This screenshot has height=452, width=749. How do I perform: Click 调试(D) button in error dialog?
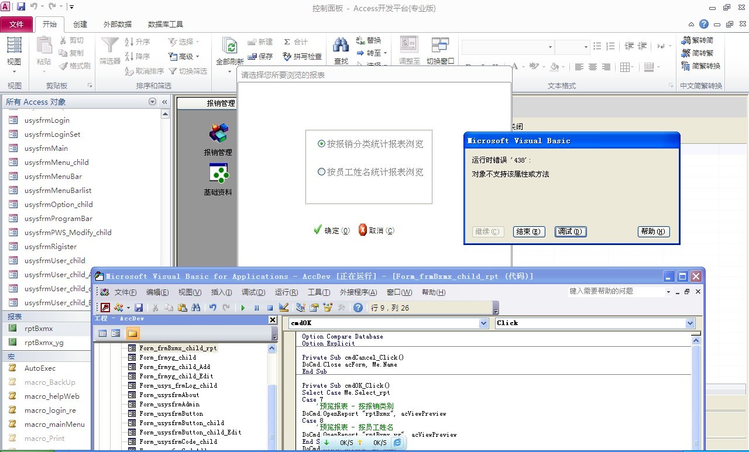(x=571, y=232)
